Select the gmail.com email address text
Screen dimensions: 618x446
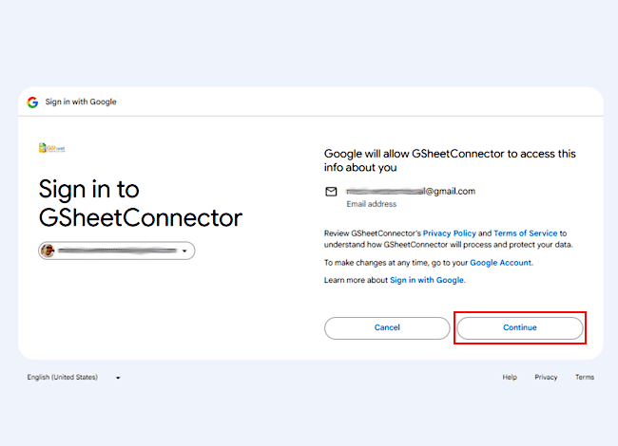click(411, 191)
